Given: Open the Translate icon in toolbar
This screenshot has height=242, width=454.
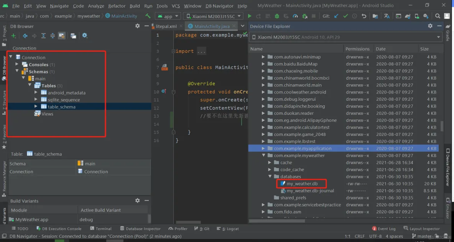Looking at the screenshot, I should point(387,16).
